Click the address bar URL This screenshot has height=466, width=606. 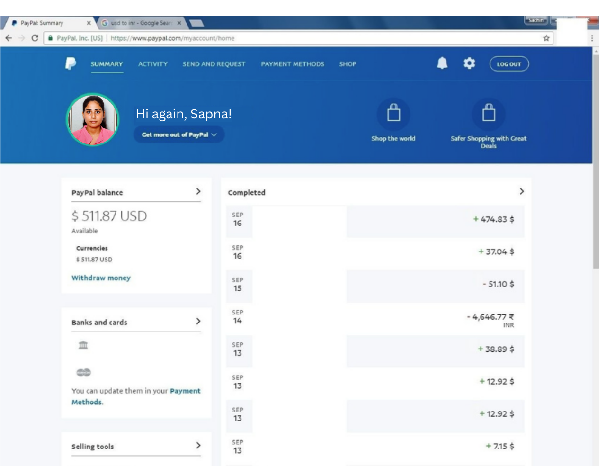point(172,38)
